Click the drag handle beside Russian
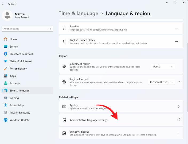The height and width of the screenshot is (144, 188). click(x=64, y=28)
